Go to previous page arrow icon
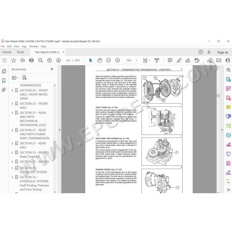Viewport: 232px width, 232px height. click(x=50, y=60)
